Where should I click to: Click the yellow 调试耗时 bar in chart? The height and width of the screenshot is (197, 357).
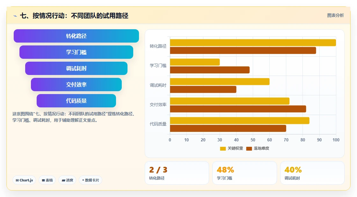(220, 82)
